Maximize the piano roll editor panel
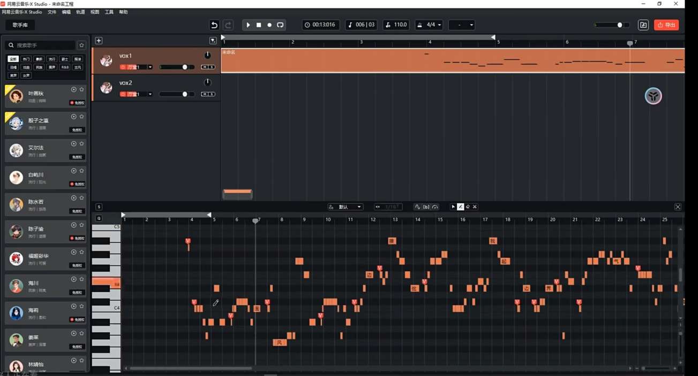Viewport: 698px width, 376px height. pos(678,207)
